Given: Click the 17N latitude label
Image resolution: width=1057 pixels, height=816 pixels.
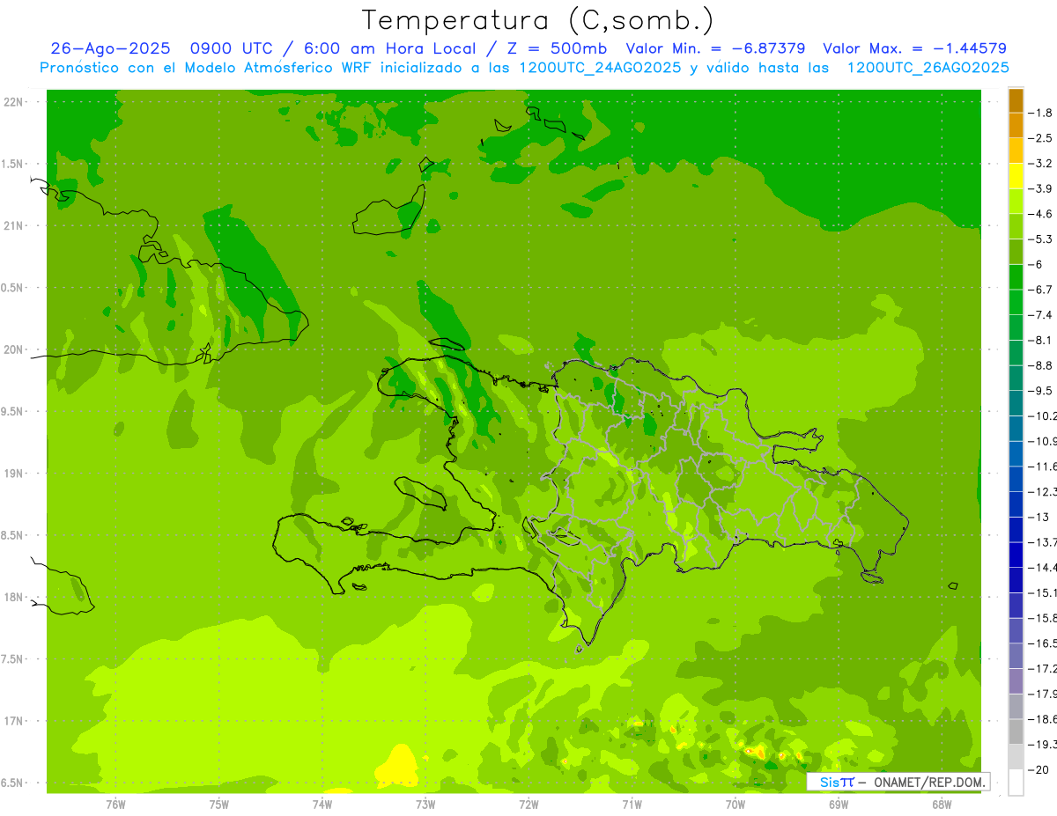Looking at the screenshot, I should coord(13,721).
